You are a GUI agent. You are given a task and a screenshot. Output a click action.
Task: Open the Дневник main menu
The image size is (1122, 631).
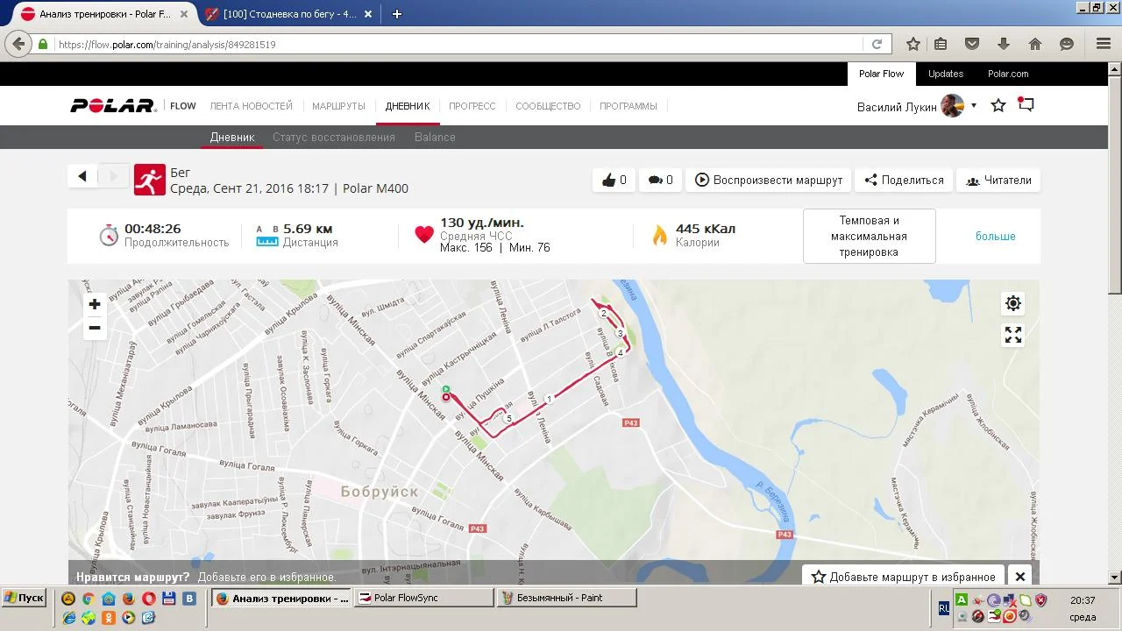[408, 106]
